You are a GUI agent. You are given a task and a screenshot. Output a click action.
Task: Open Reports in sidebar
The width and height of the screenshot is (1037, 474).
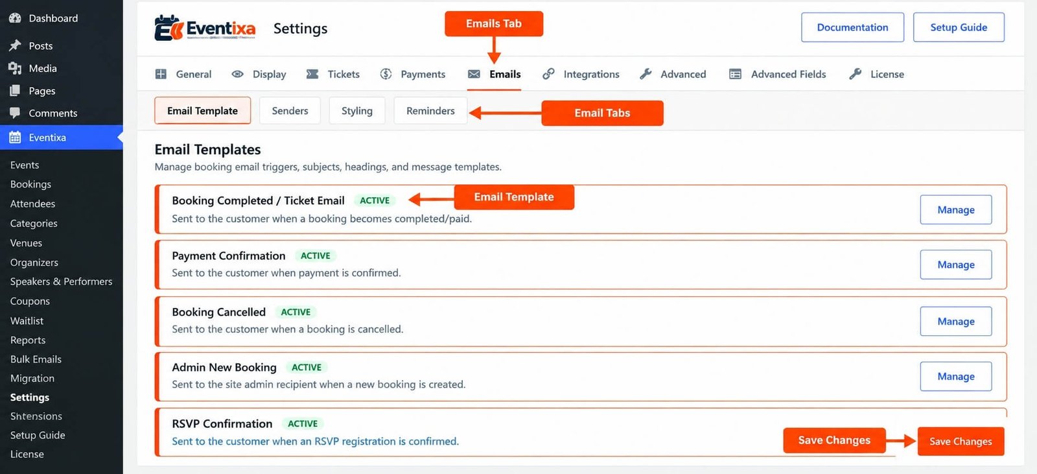pyautogui.click(x=28, y=340)
